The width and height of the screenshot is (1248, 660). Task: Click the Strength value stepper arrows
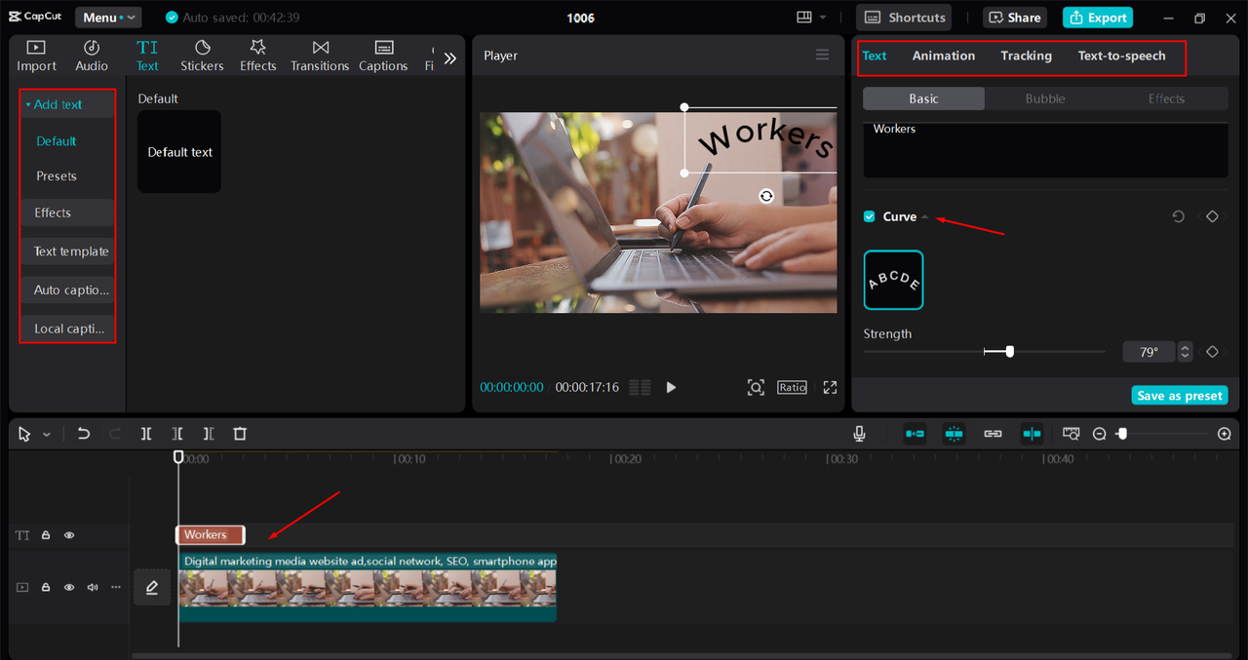1185,352
